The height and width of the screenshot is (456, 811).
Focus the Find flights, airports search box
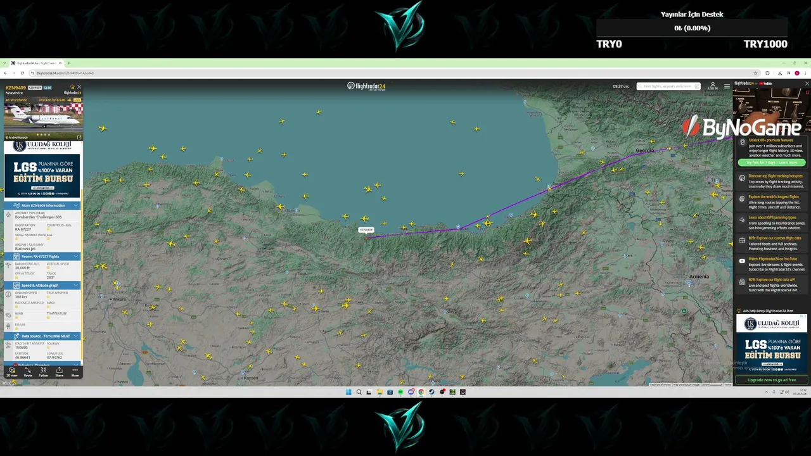click(x=668, y=86)
